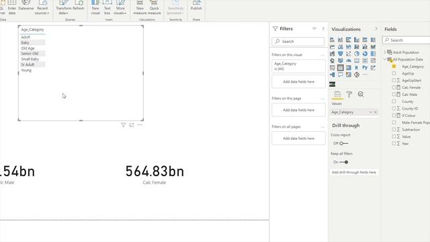Viewport: 430px width, 242px height.
Task: Click New measure in ribbon
Action: click(x=140, y=7)
